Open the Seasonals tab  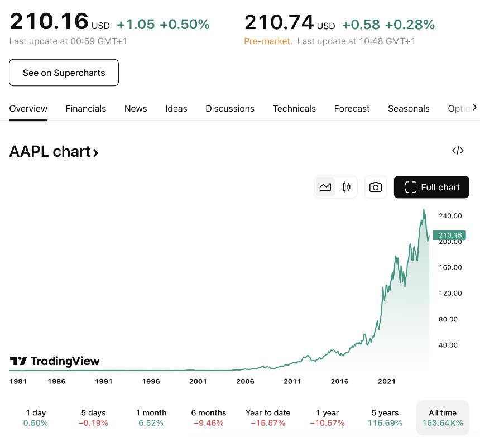409,108
